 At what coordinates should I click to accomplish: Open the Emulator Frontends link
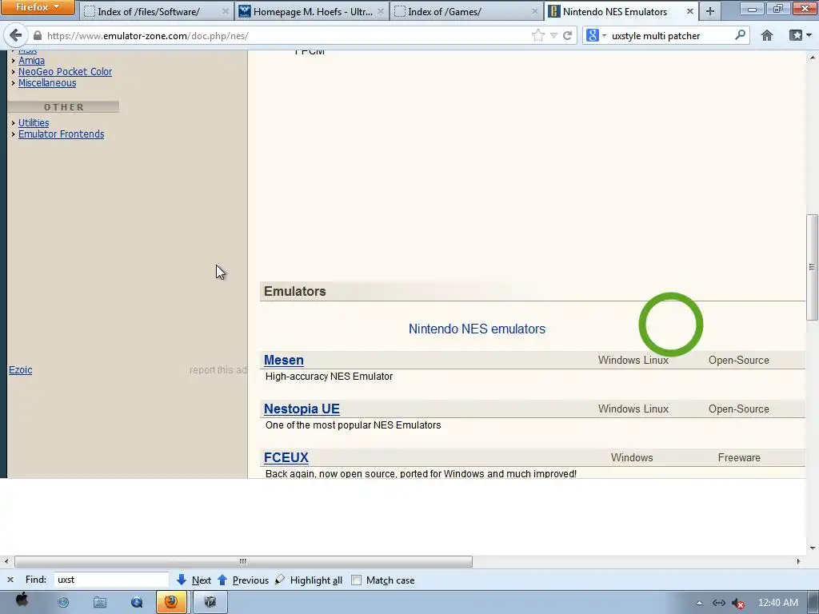[61, 134]
